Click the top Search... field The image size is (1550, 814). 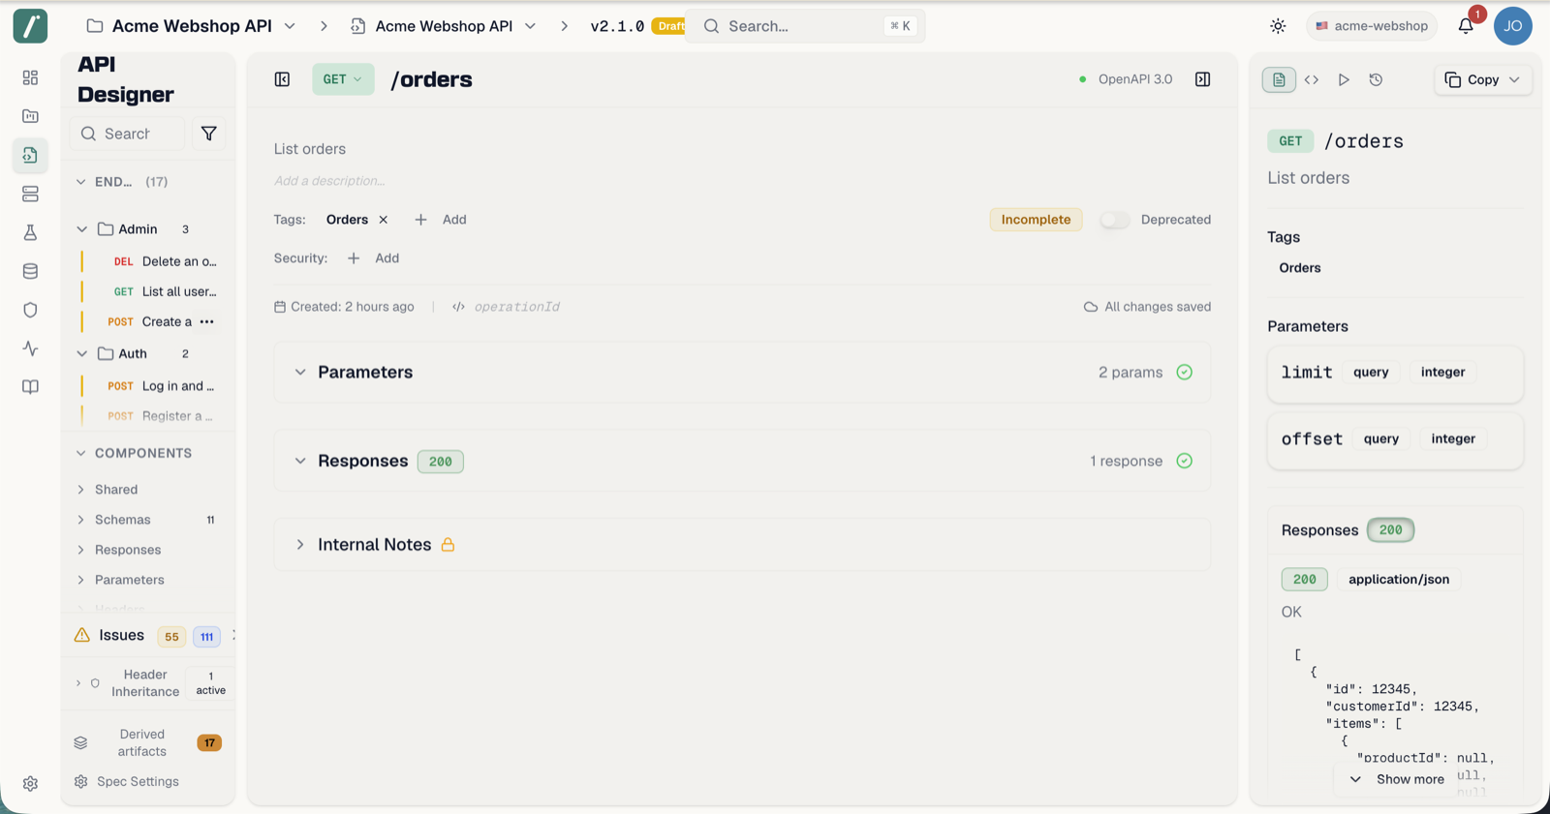click(806, 26)
